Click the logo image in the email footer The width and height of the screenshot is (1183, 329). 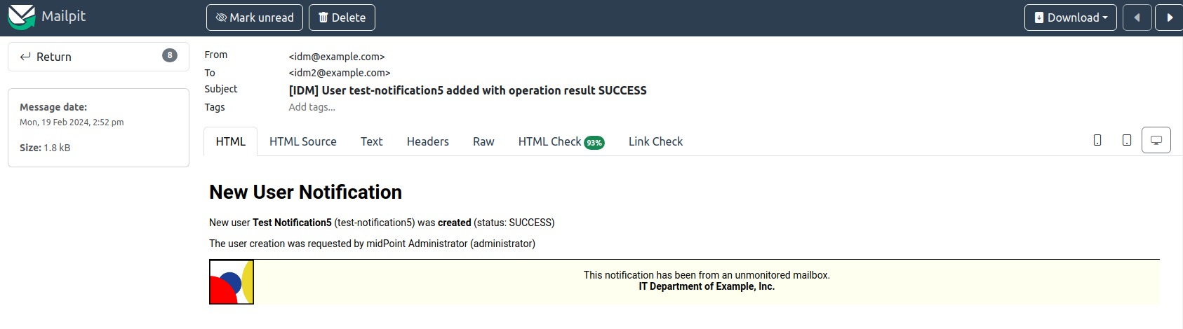232,282
